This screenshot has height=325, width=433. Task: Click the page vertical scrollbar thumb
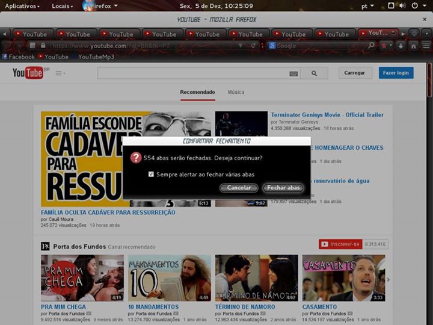(429, 80)
